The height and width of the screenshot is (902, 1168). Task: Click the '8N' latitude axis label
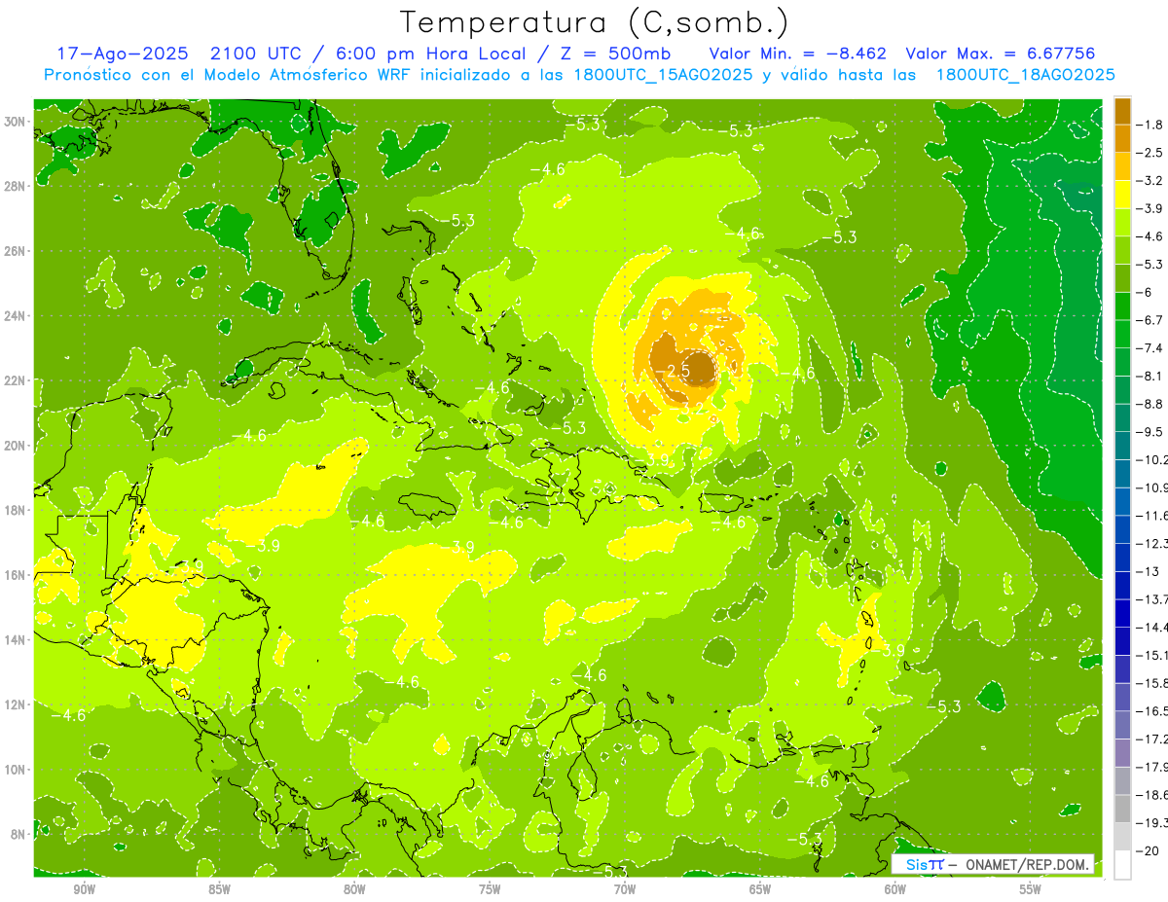(x=18, y=834)
